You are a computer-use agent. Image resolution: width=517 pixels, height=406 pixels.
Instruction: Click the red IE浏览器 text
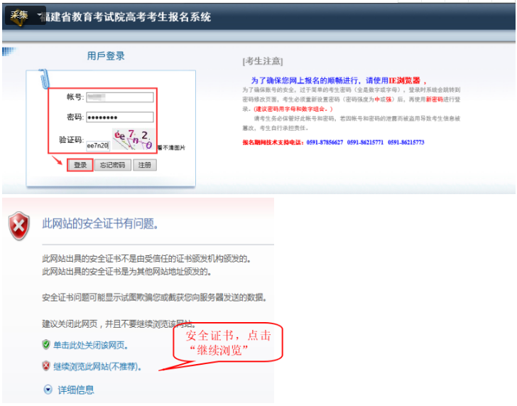pyautogui.click(x=404, y=80)
